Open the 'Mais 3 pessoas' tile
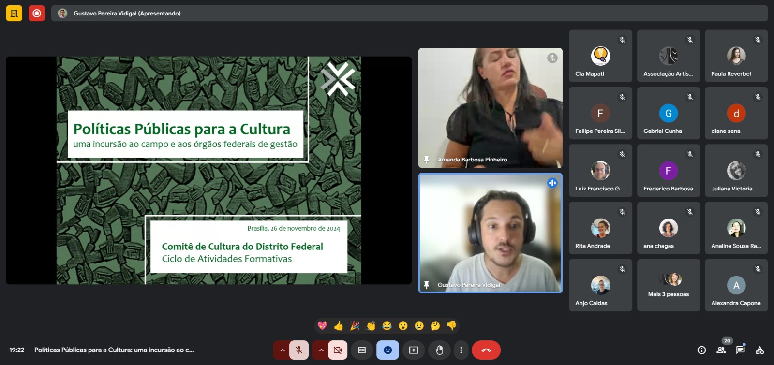 (668, 285)
